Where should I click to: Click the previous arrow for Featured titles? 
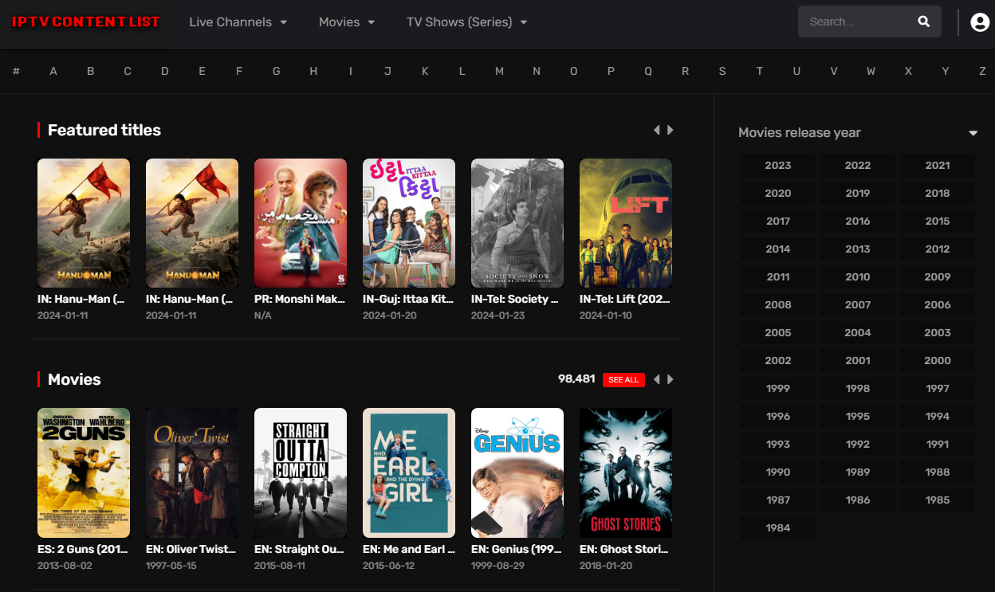[x=656, y=129]
